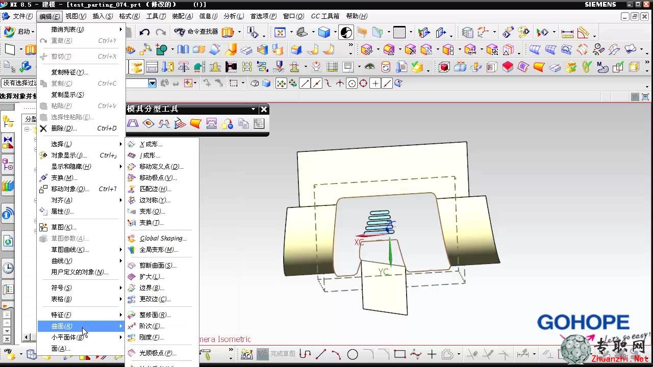
Task: Click the orange surface icon in 模具分型工具
Action: (195, 123)
